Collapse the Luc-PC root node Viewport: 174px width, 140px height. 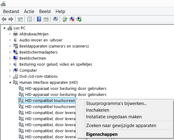click(4, 28)
